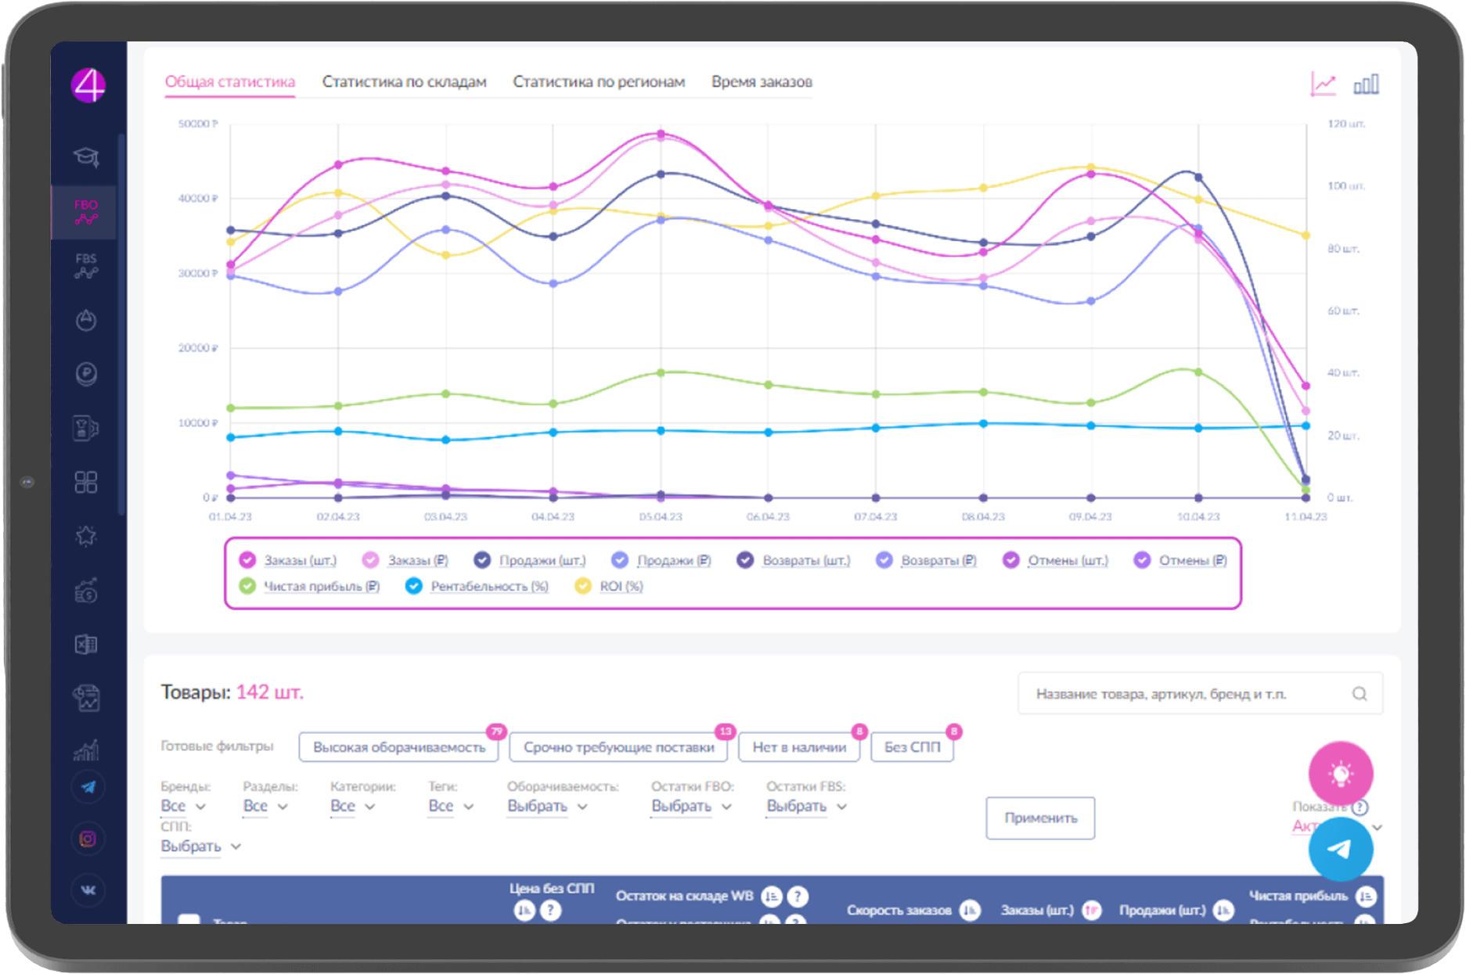Image resolution: width=1466 pixels, height=974 pixels.
Task: Click the graduation cap training icon
Action: pyautogui.click(x=86, y=157)
